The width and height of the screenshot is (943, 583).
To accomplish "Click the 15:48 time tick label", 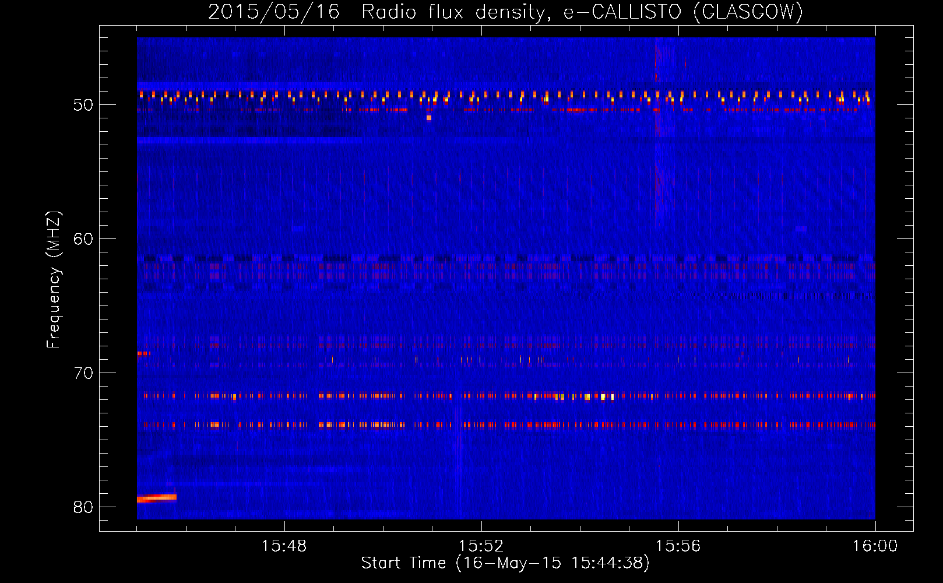I will coord(284,546).
